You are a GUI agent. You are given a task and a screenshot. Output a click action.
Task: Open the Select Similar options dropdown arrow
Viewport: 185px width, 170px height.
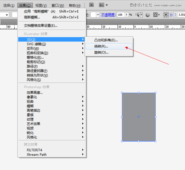click(141, 15)
